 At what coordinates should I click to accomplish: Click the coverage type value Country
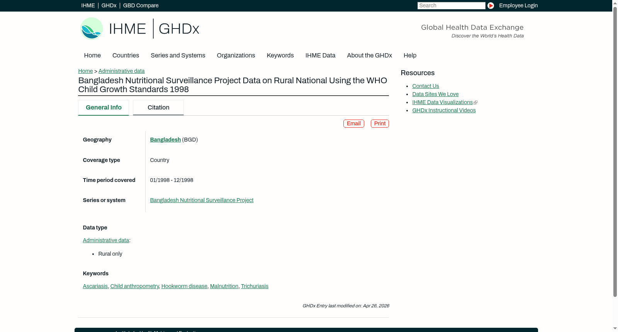[x=160, y=160]
